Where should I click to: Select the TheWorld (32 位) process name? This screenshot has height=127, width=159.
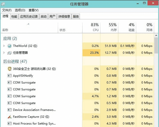(x=25, y=46)
